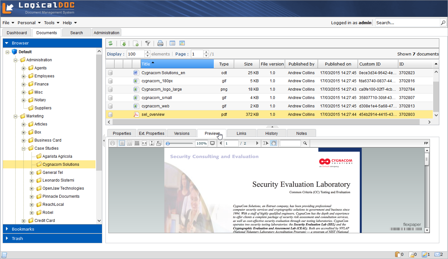Sort by the Published on column header
The image size is (448, 259).
coord(338,64)
